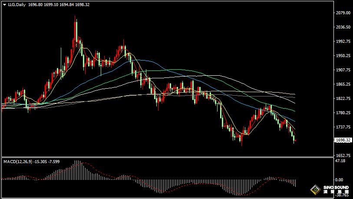Click the 2079.00 price axis label

pos(343,13)
